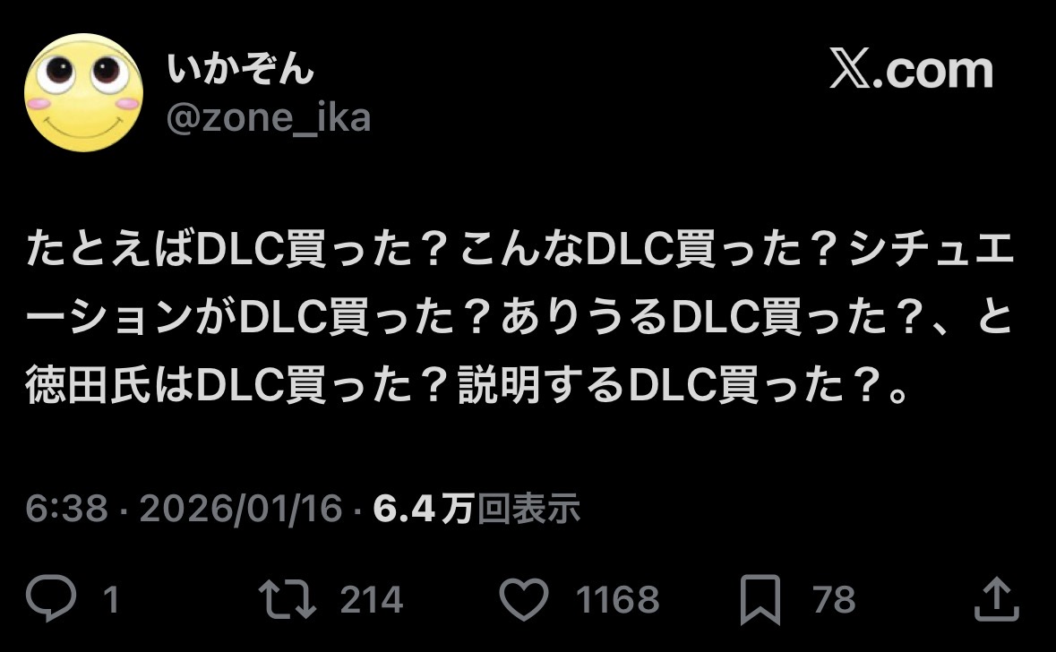This screenshot has width=1056, height=652.
Task: Click the 78 bookmarks count
Action: click(834, 599)
